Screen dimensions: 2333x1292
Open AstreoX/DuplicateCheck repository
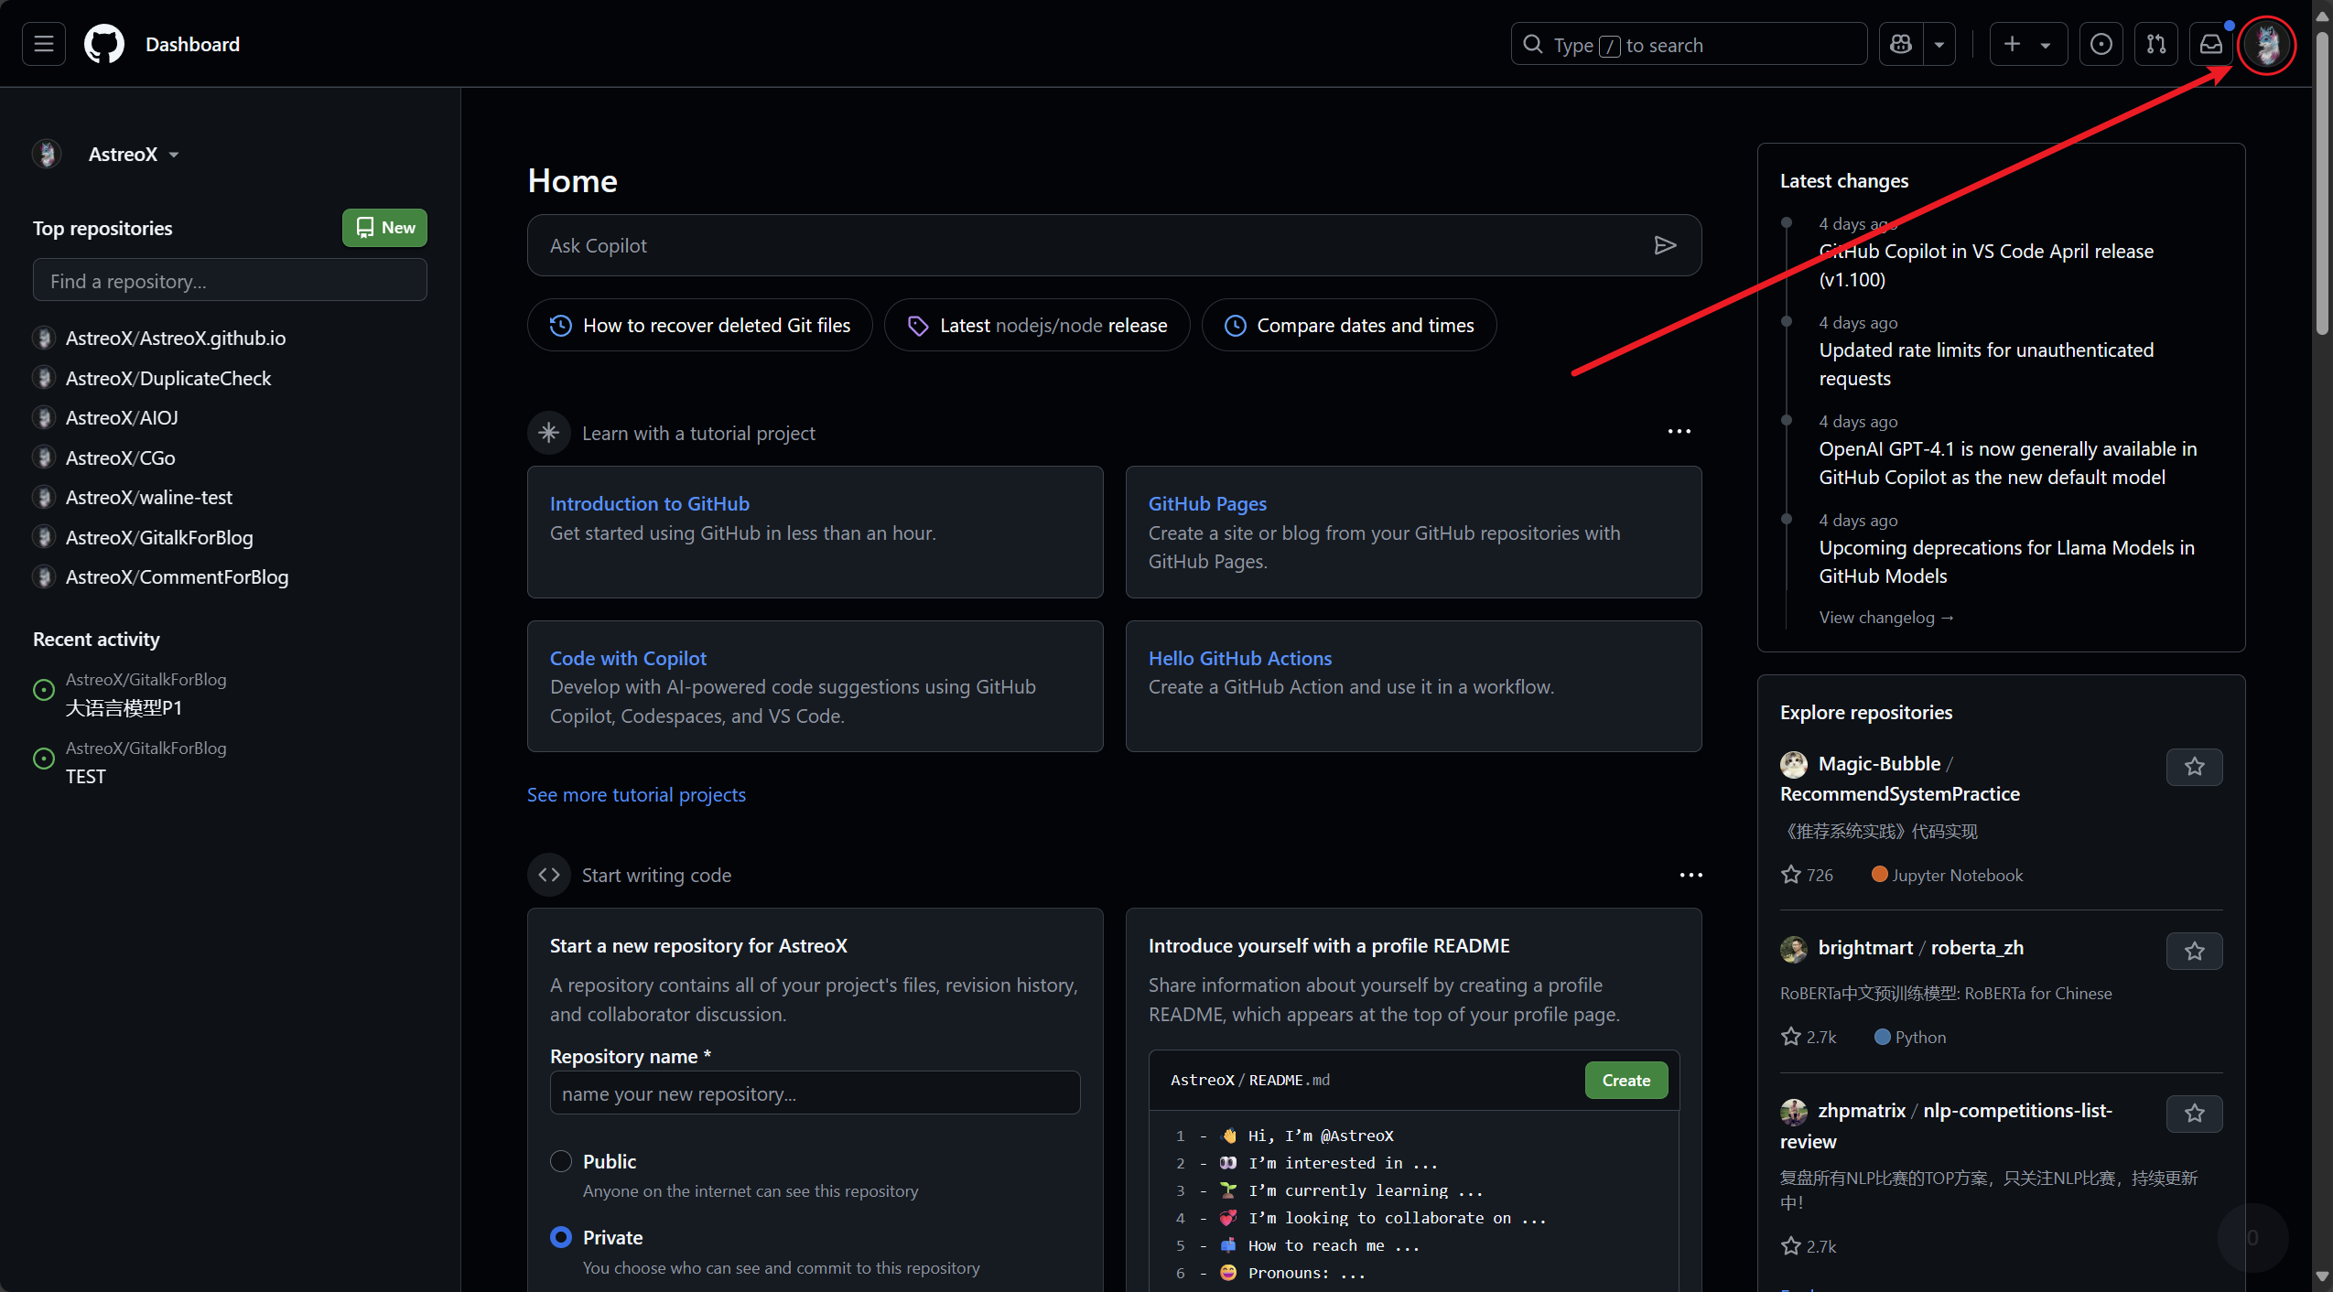[168, 378]
